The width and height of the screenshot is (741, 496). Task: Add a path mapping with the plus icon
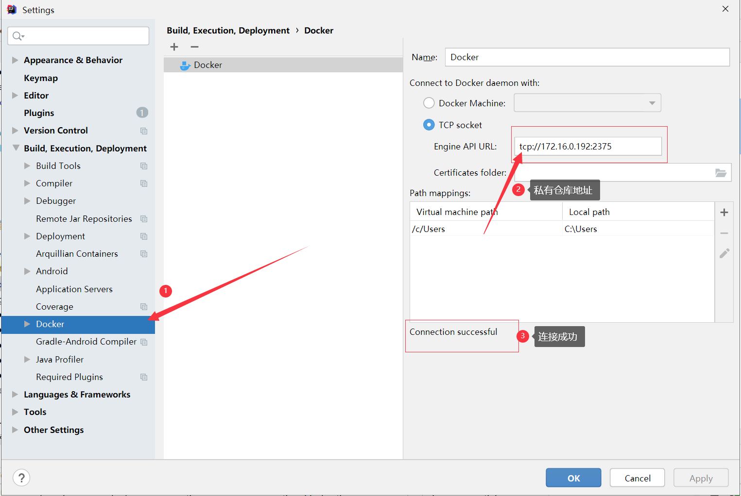click(x=724, y=213)
